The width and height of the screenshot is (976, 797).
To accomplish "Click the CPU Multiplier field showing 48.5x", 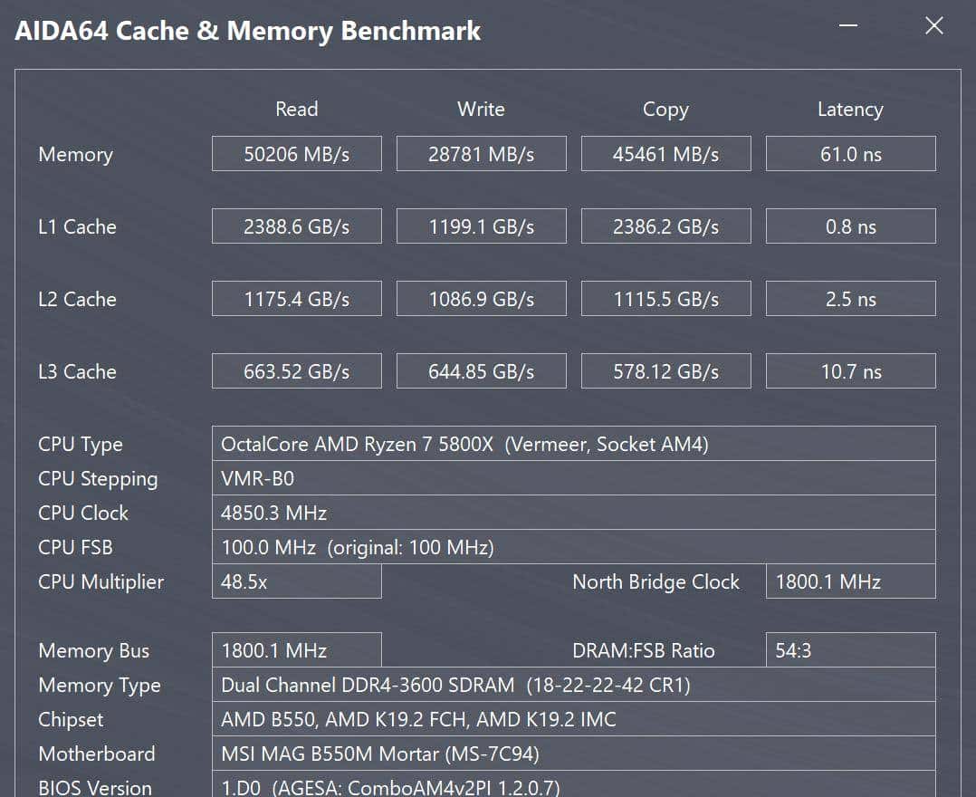I will pos(296,581).
